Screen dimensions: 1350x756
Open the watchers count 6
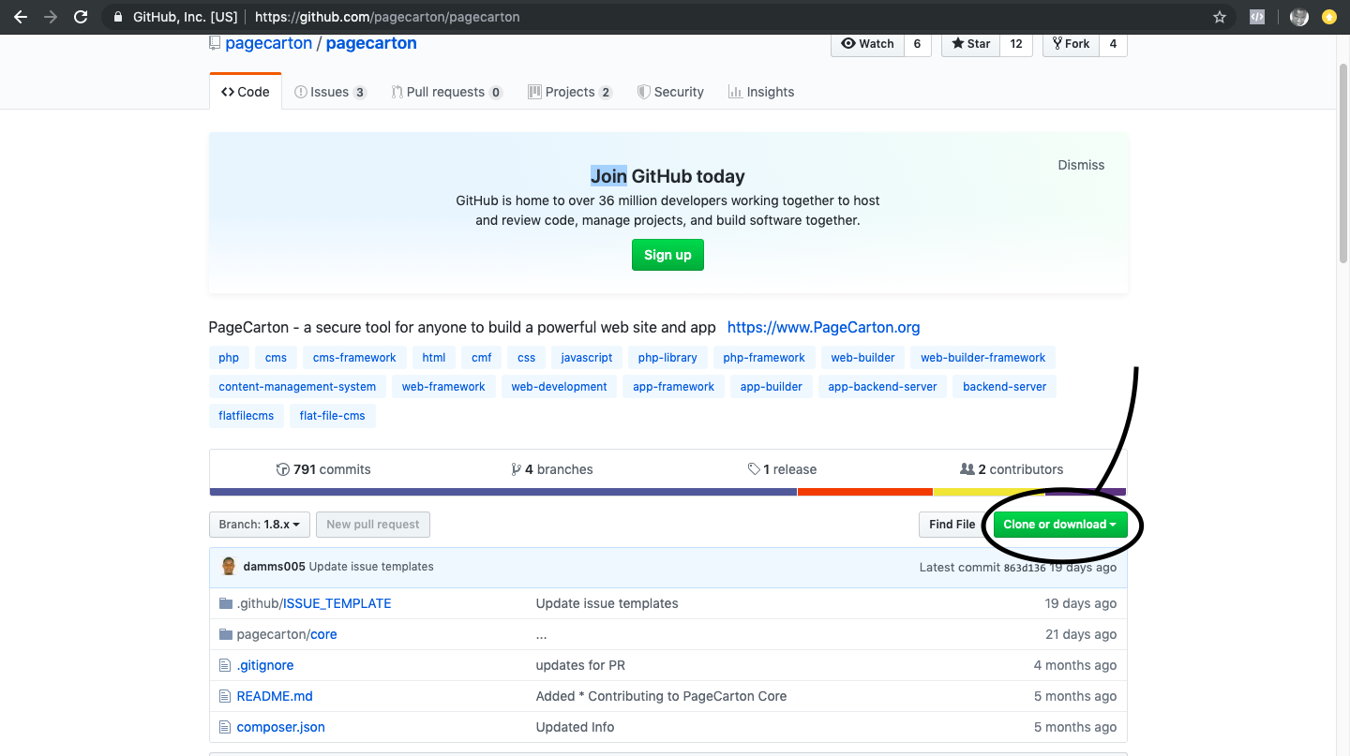(918, 44)
